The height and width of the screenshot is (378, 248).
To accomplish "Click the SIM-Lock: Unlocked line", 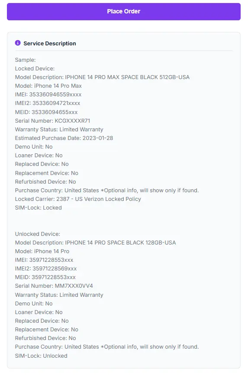I will pos(41,356).
